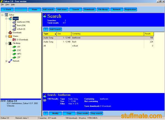165x120 pixels.
Task: Click the beethoven search icon in tree
Action: (14, 22)
